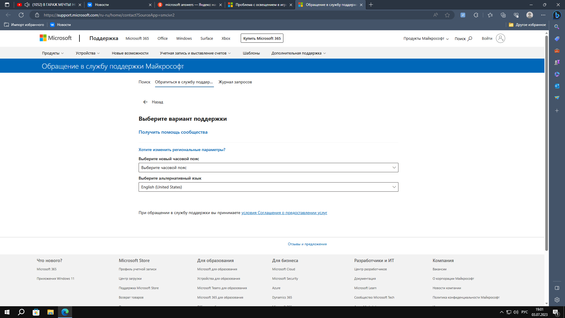This screenshot has width=565, height=318.
Task: Open Шаблоны nav item
Action: (x=251, y=53)
